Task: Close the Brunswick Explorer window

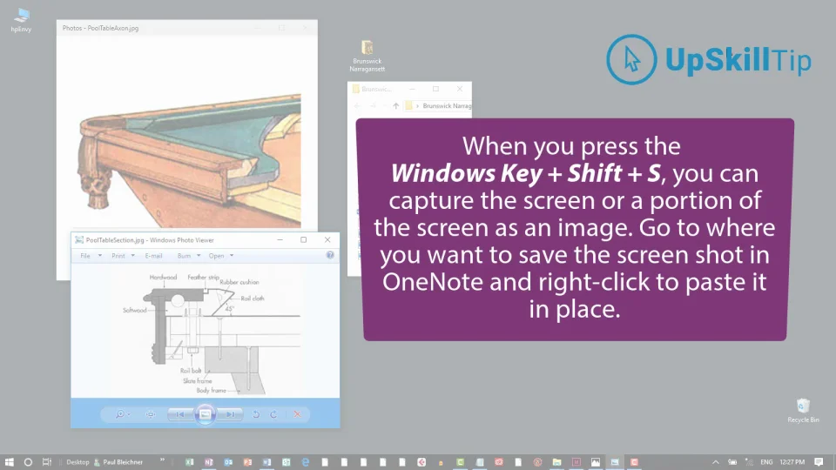Action: click(x=460, y=89)
